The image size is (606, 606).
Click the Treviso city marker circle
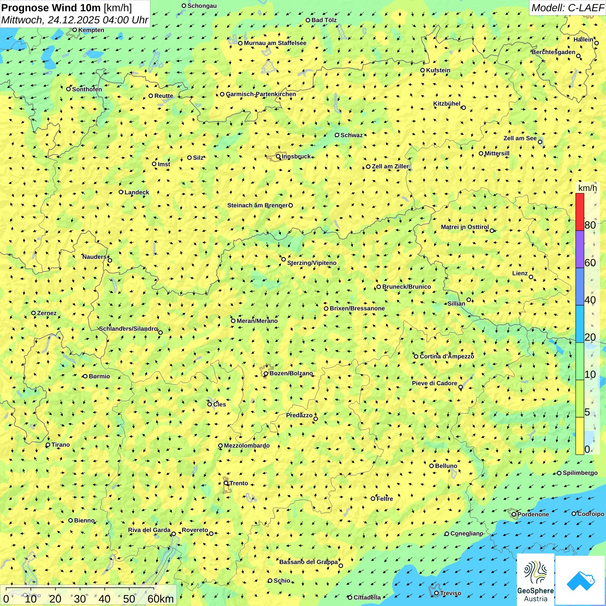pyautogui.click(x=437, y=593)
